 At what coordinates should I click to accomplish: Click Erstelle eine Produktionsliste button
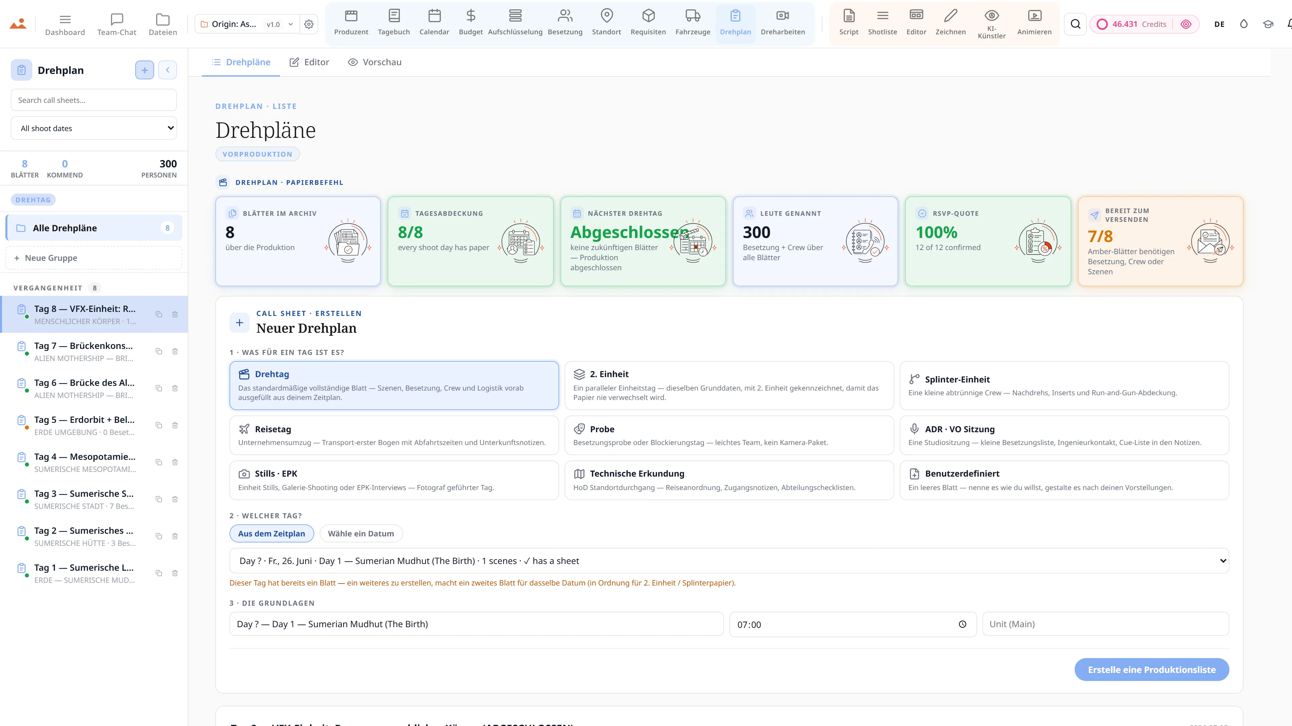click(1152, 670)
